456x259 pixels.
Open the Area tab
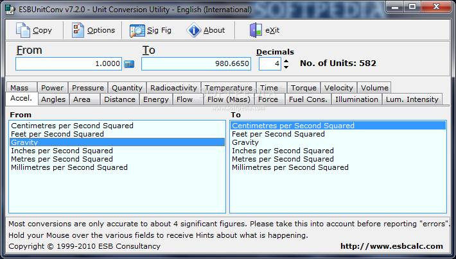[85, 99]
